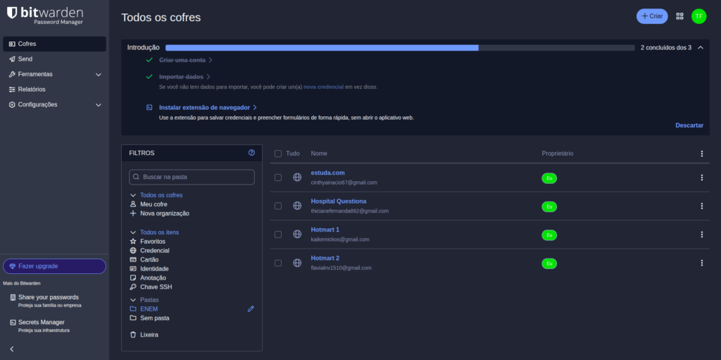The image size is (721, 360).
Task: Select the Sem pasta folder filter
Action: pos(154,318)
